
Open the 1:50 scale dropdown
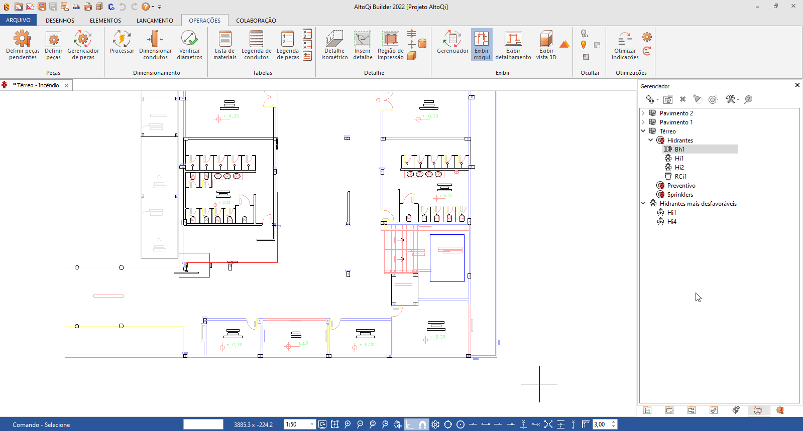click(312, 424)
